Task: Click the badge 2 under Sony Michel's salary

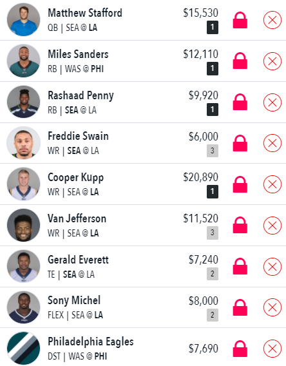Action: (213, 315)
